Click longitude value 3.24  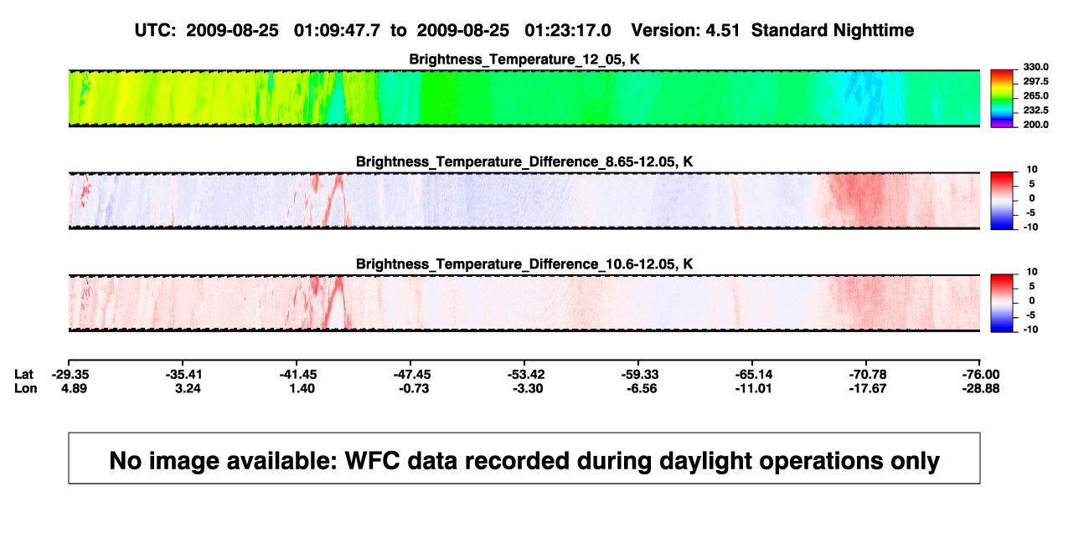(x=188, y=388)
